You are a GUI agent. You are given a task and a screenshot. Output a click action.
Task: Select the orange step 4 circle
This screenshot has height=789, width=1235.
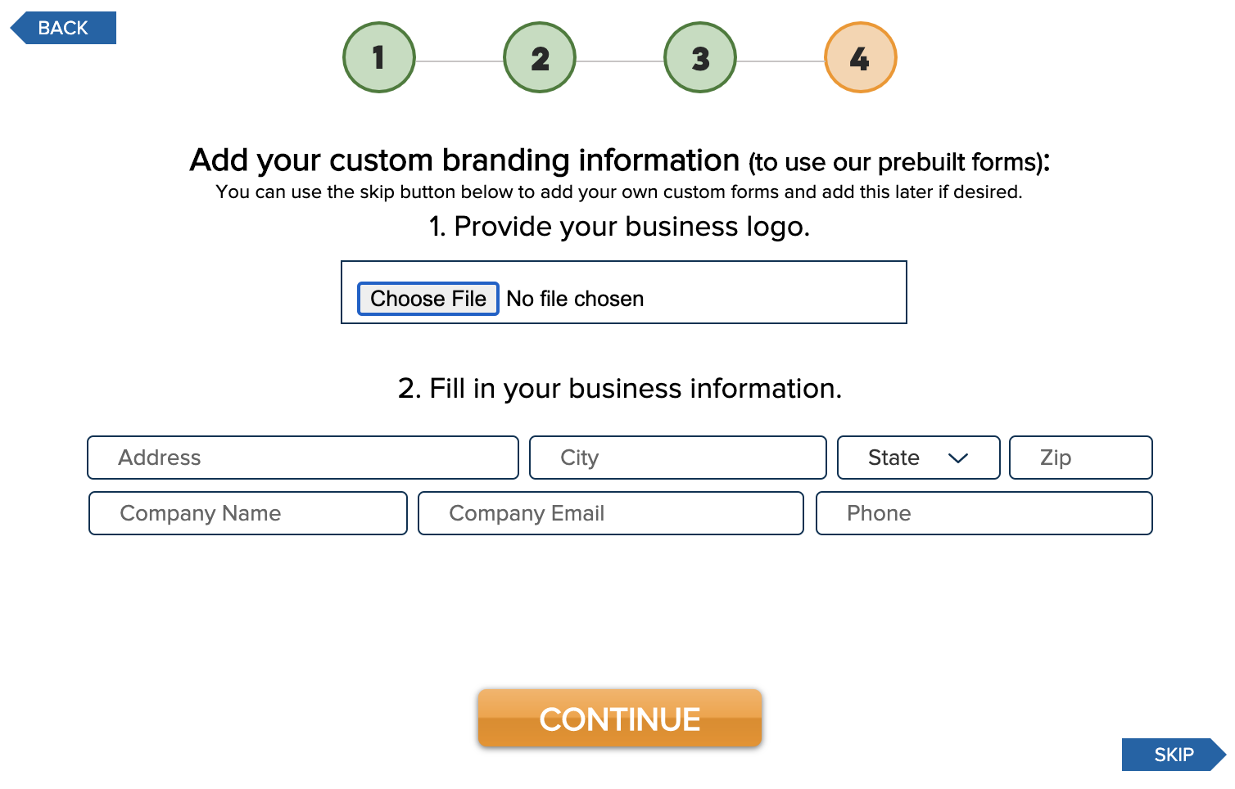[861, 57]
